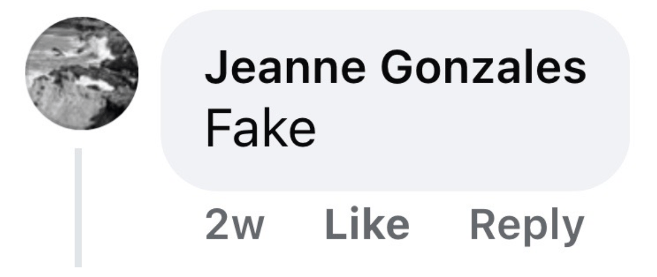Click the gray comment bubble background
The image size is (657, 277).
pos(395,101)
